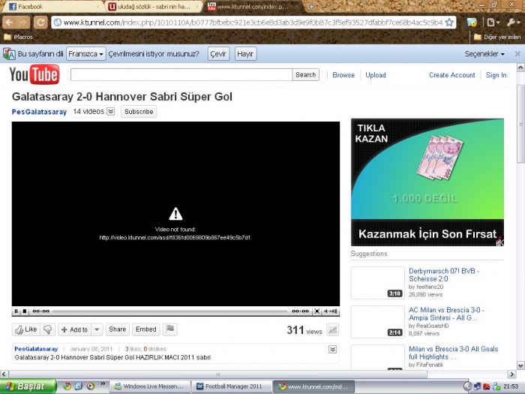Click the Embed button
Viewport: 525px width, 394px height.
(145, 329)
